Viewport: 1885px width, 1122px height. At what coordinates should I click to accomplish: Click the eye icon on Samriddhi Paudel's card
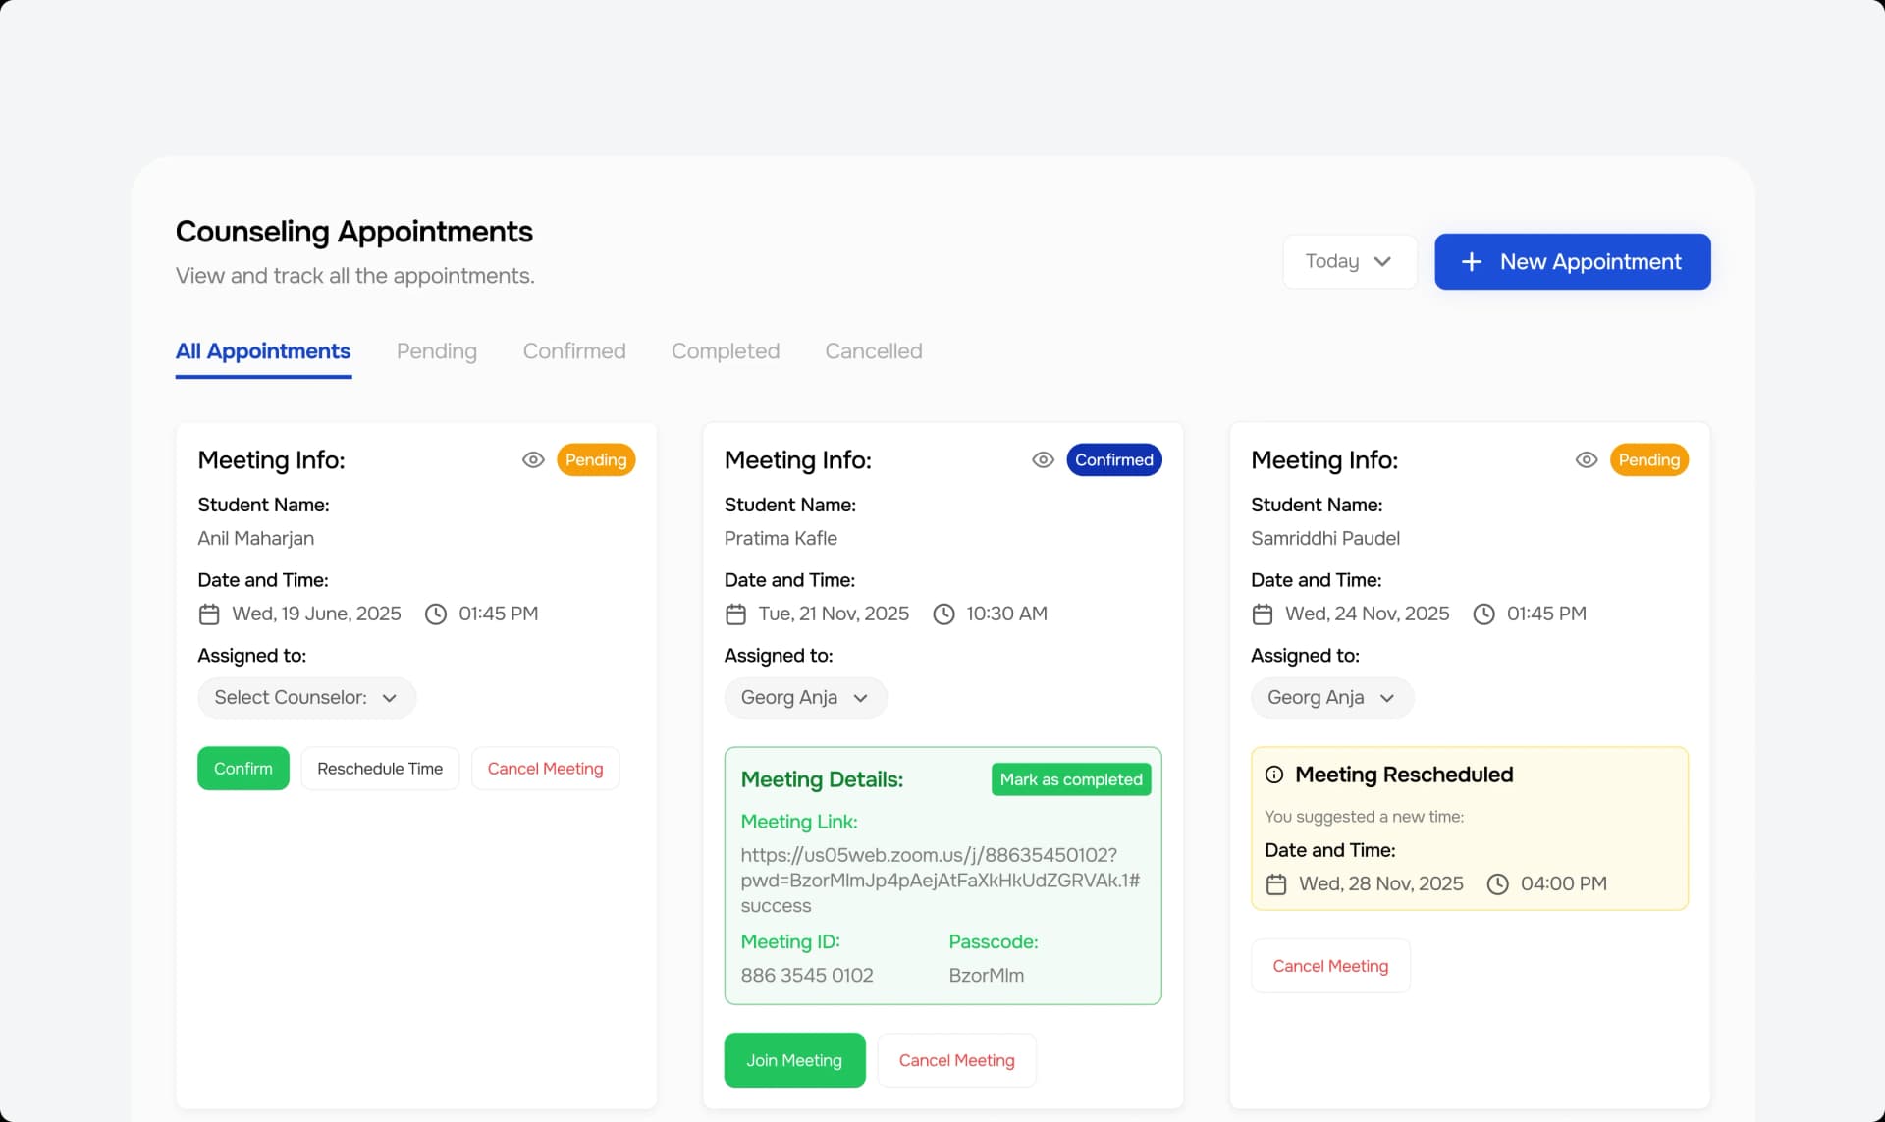pos(1587,459)
